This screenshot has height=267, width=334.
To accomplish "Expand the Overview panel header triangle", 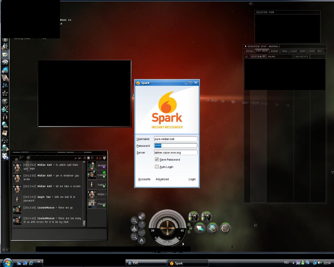I will (246, 46).
